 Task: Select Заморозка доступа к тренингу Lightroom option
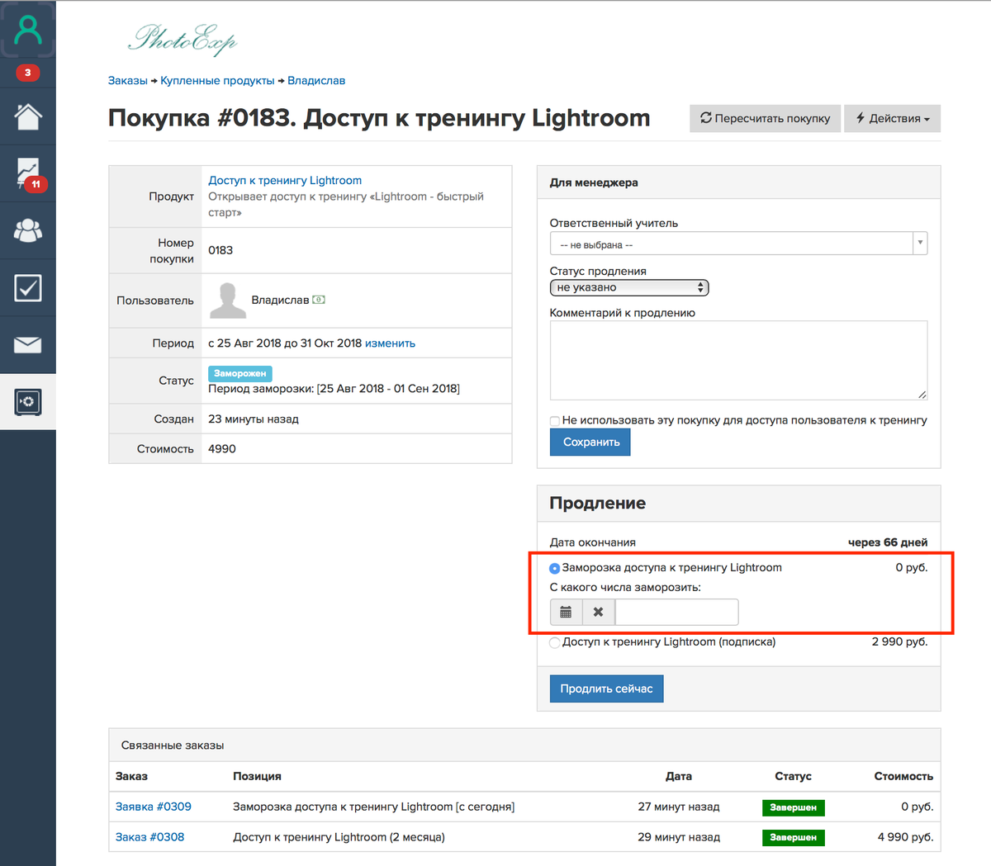click(x=555, y=568)
